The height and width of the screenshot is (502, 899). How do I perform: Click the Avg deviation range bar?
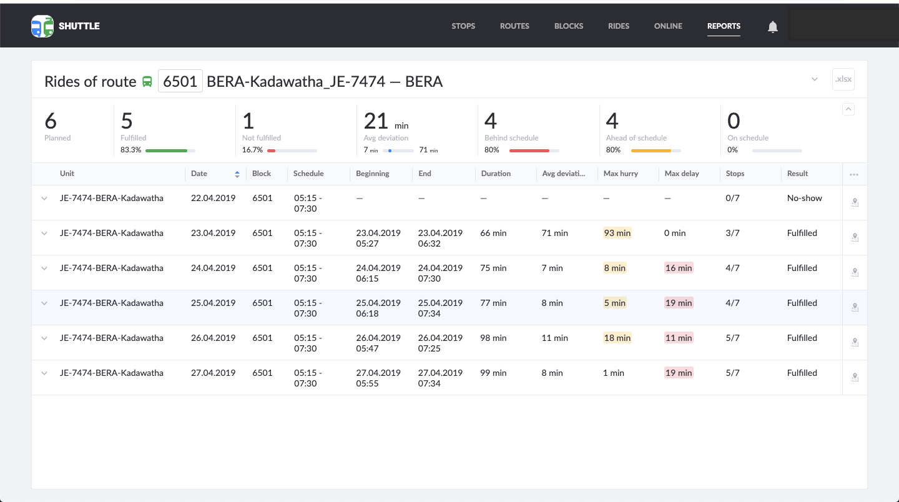pos(398,150)
